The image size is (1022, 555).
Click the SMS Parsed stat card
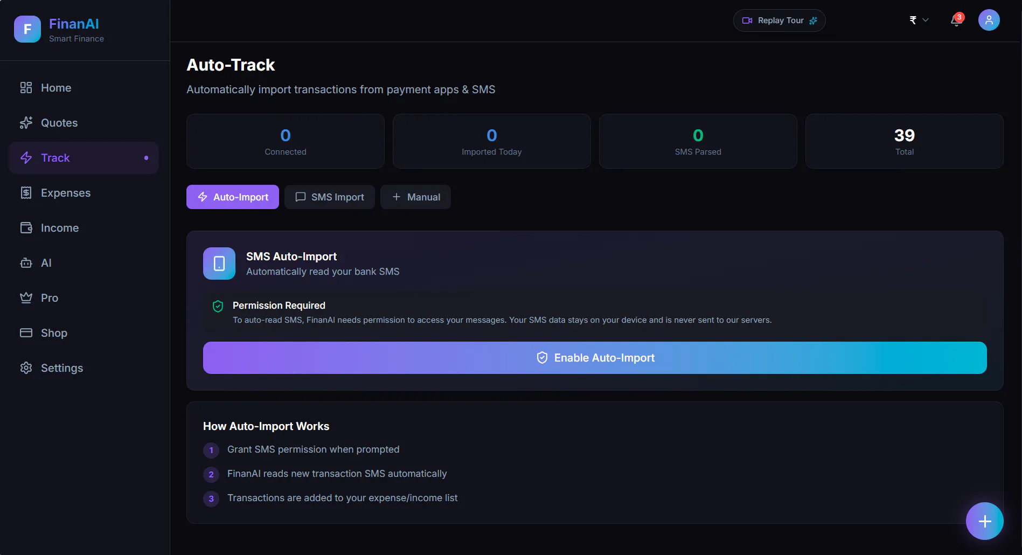pos(698,141)
